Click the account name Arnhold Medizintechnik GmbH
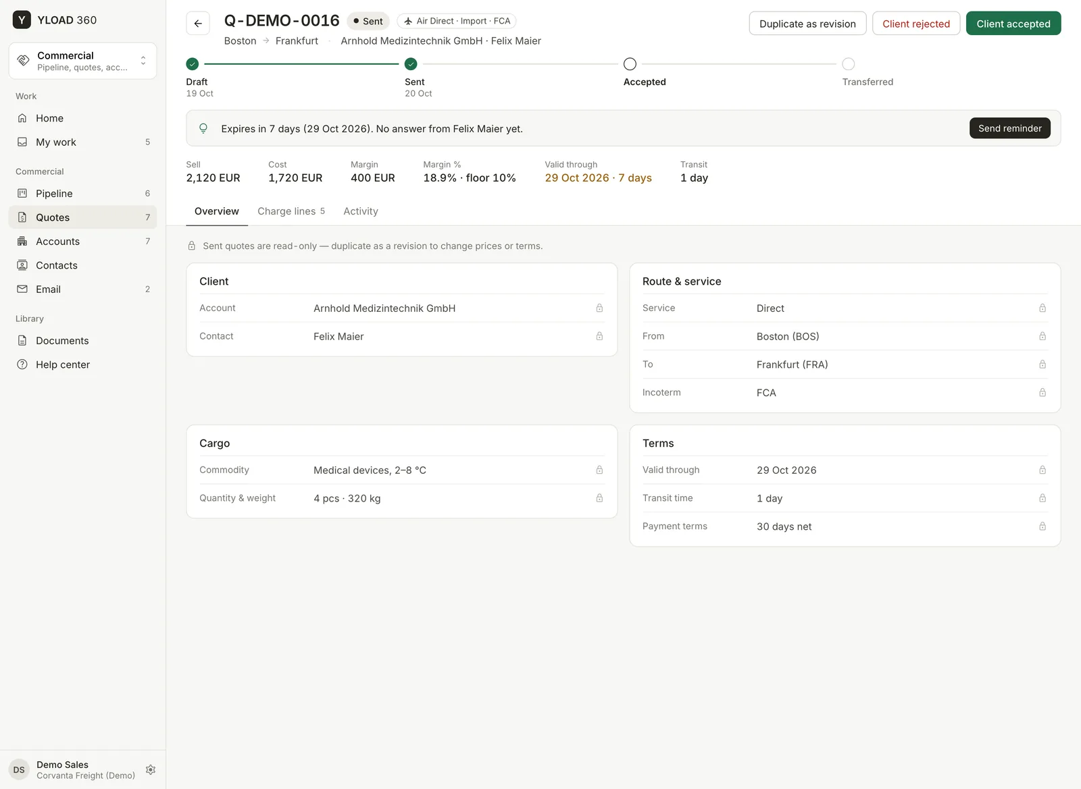Screen dimensions: 1081x789 tap(384, 308)
